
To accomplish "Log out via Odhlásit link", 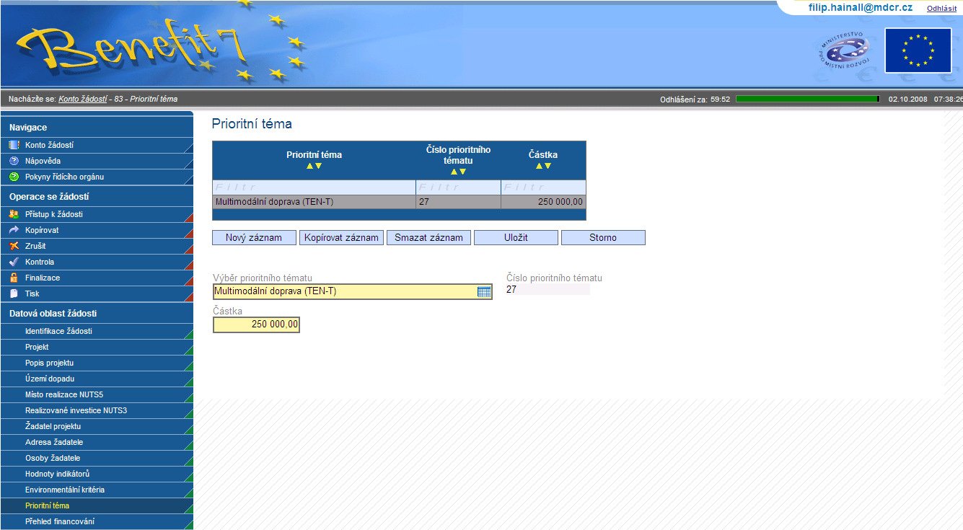I will (x=941, y=8).
